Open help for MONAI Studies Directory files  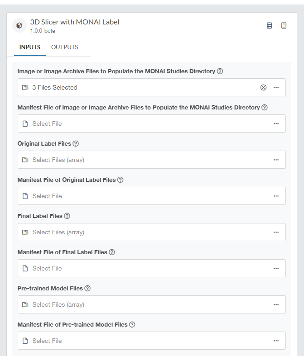point(220,71)
